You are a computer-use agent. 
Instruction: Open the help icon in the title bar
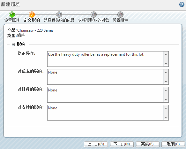(x=182, y=4)
